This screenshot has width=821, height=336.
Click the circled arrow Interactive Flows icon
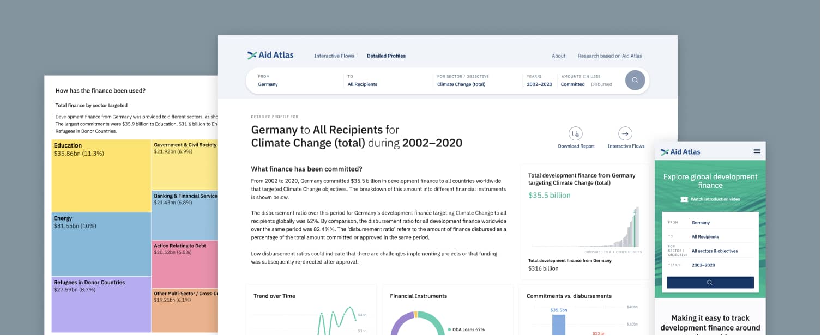(625, 133)
